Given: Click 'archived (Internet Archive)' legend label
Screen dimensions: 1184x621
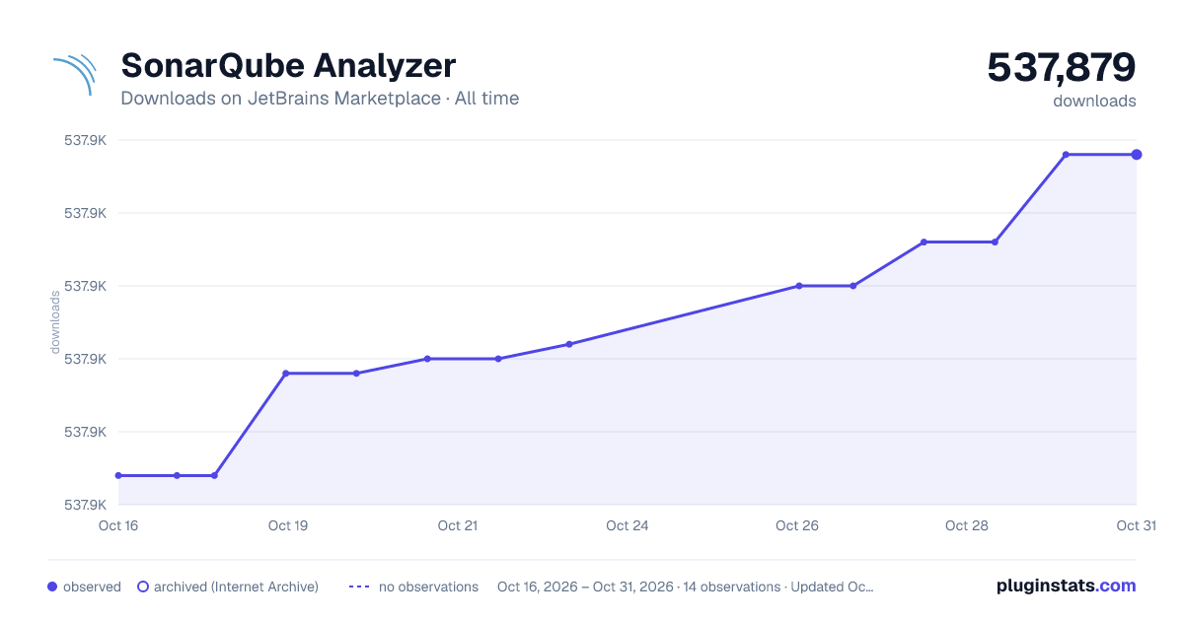Looking at the screenshot, I should point(236,586).
